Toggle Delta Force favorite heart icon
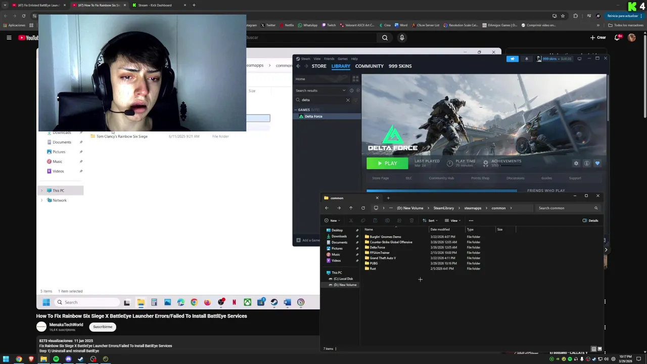Viewport: 647px width, 364px height. click(x=597, y=163)
